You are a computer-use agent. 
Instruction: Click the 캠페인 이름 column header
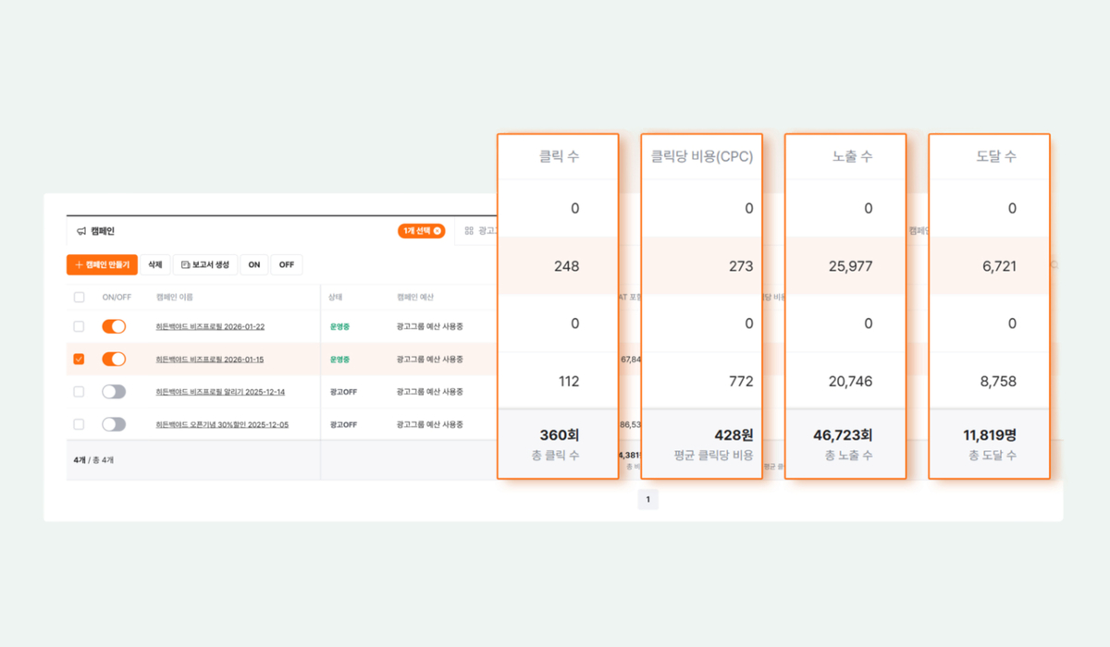pyautogui.click(x=174, y=297)
